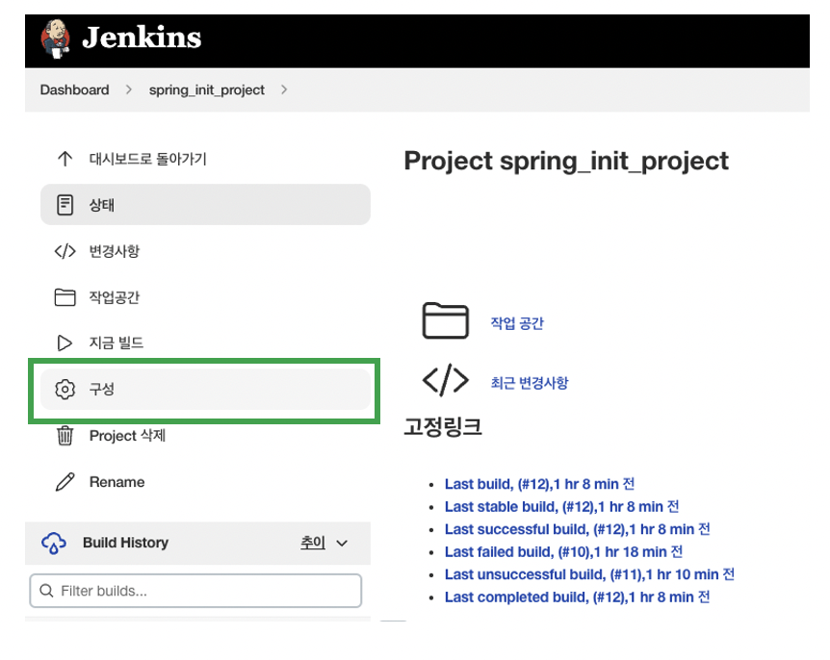This screenshot has width=830, height=660.
Task: Click the large recent changes code icon
Action: (x=445, y=380)
